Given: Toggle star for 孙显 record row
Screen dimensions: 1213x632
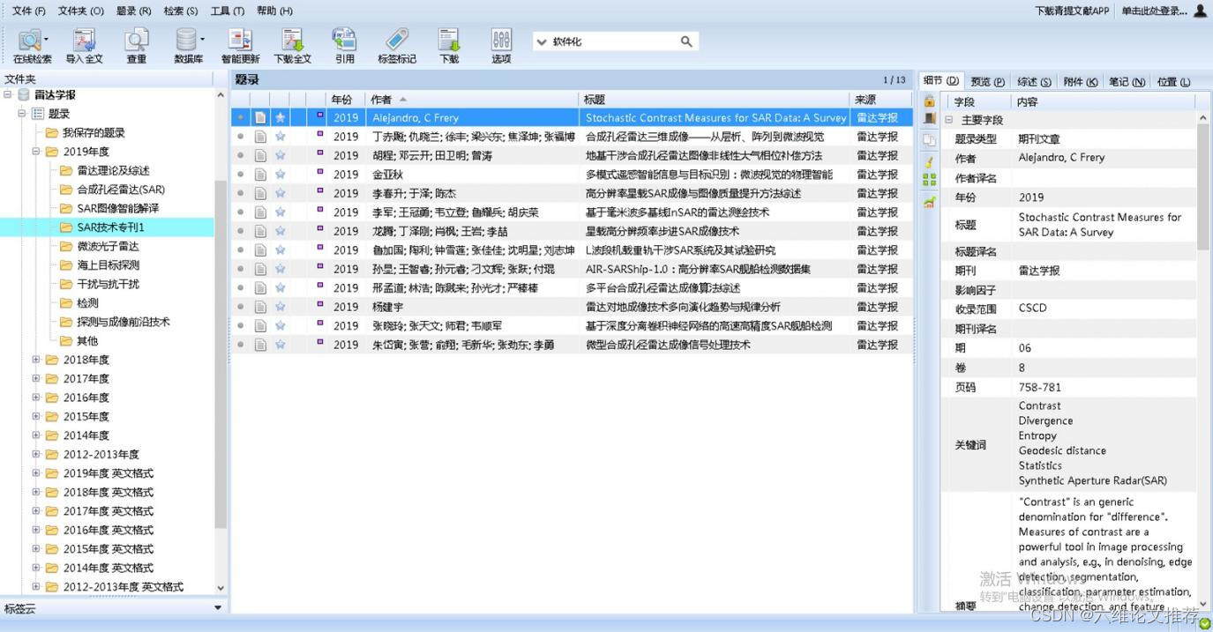Looking at the screenshot, I should coord(280,269).
